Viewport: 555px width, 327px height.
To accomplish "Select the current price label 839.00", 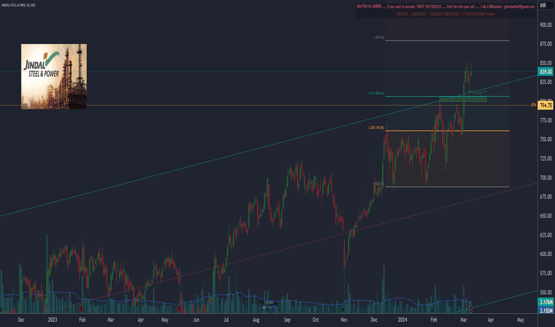I will click(545, 72).
